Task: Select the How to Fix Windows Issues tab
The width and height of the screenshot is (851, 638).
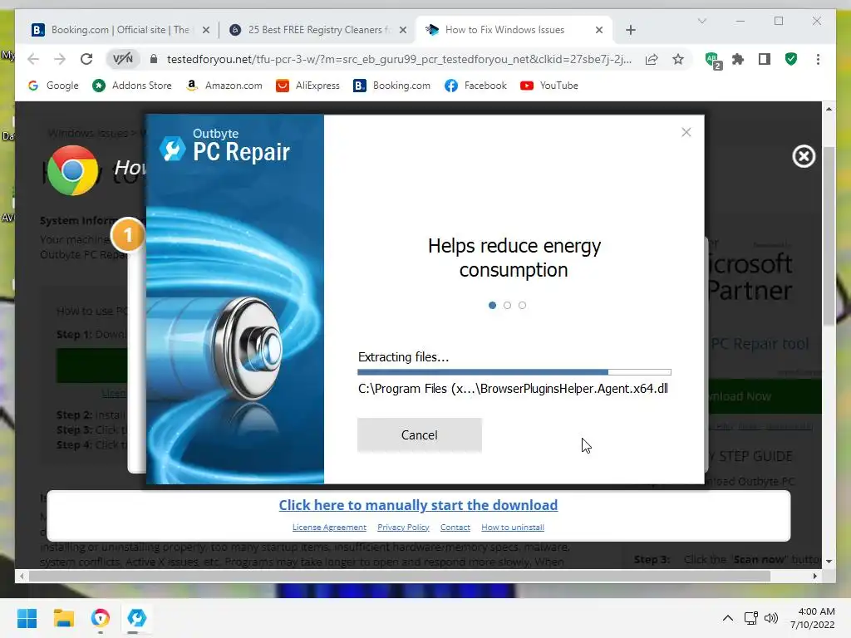Action: pyautogui.click(x=504, y=30)
